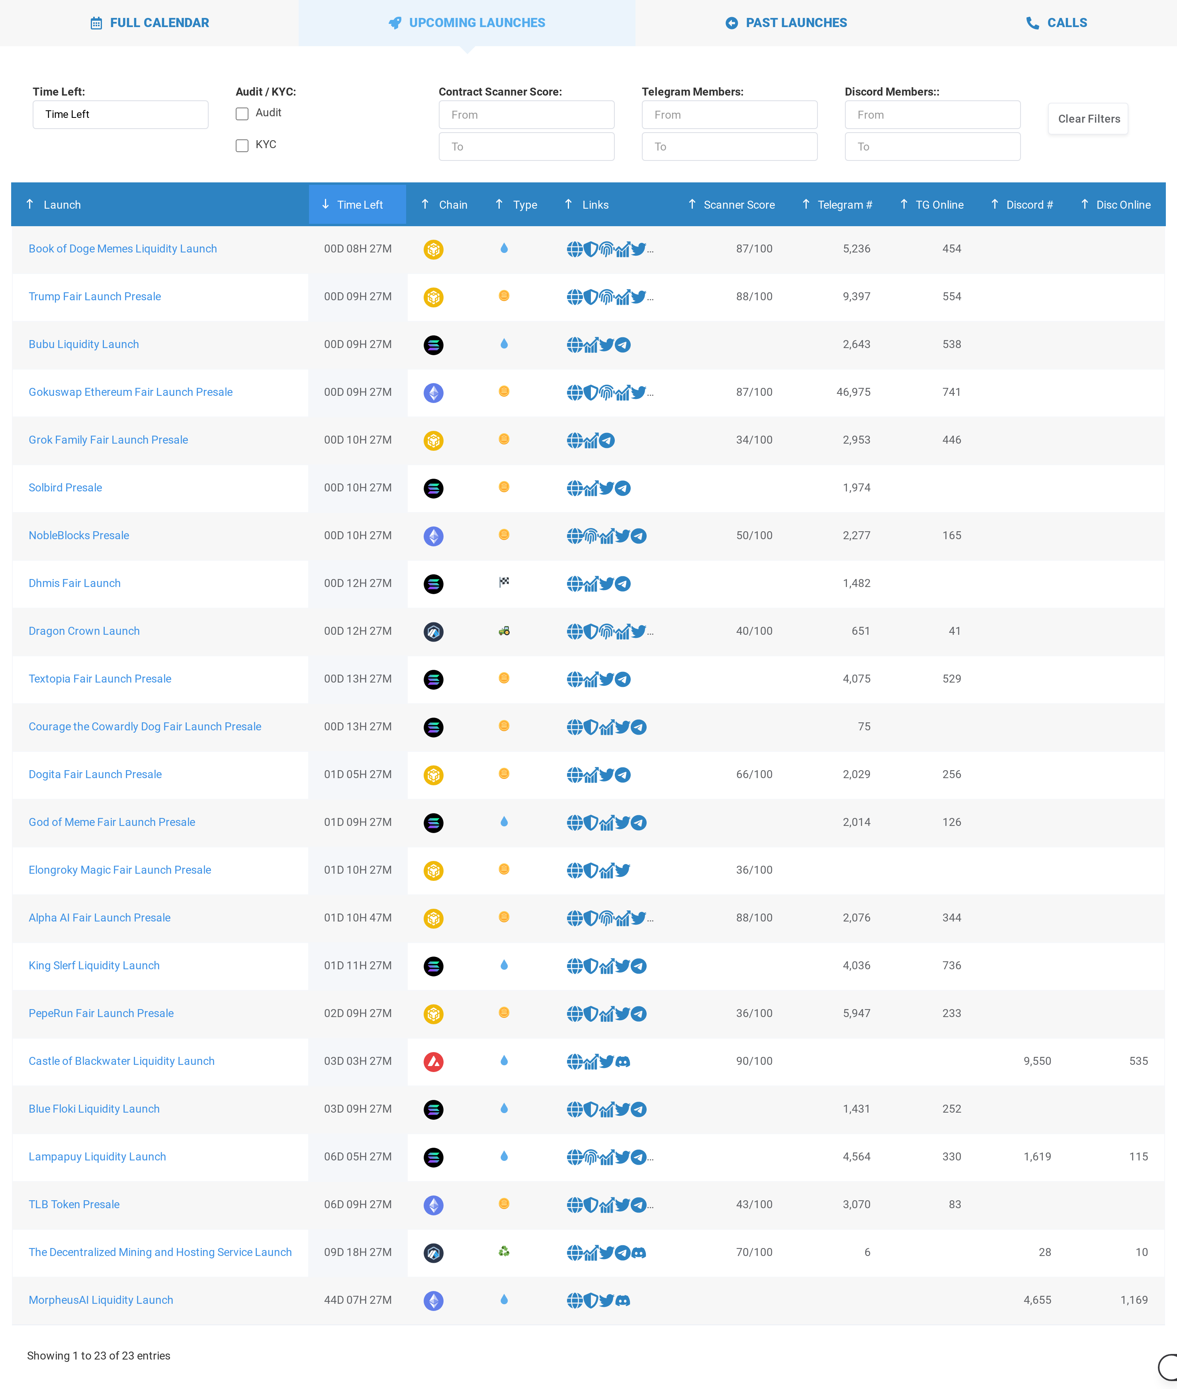
Task: Click checkered flag type icon for Dhmis Fair Launch
Action: [x=504, y=583]
